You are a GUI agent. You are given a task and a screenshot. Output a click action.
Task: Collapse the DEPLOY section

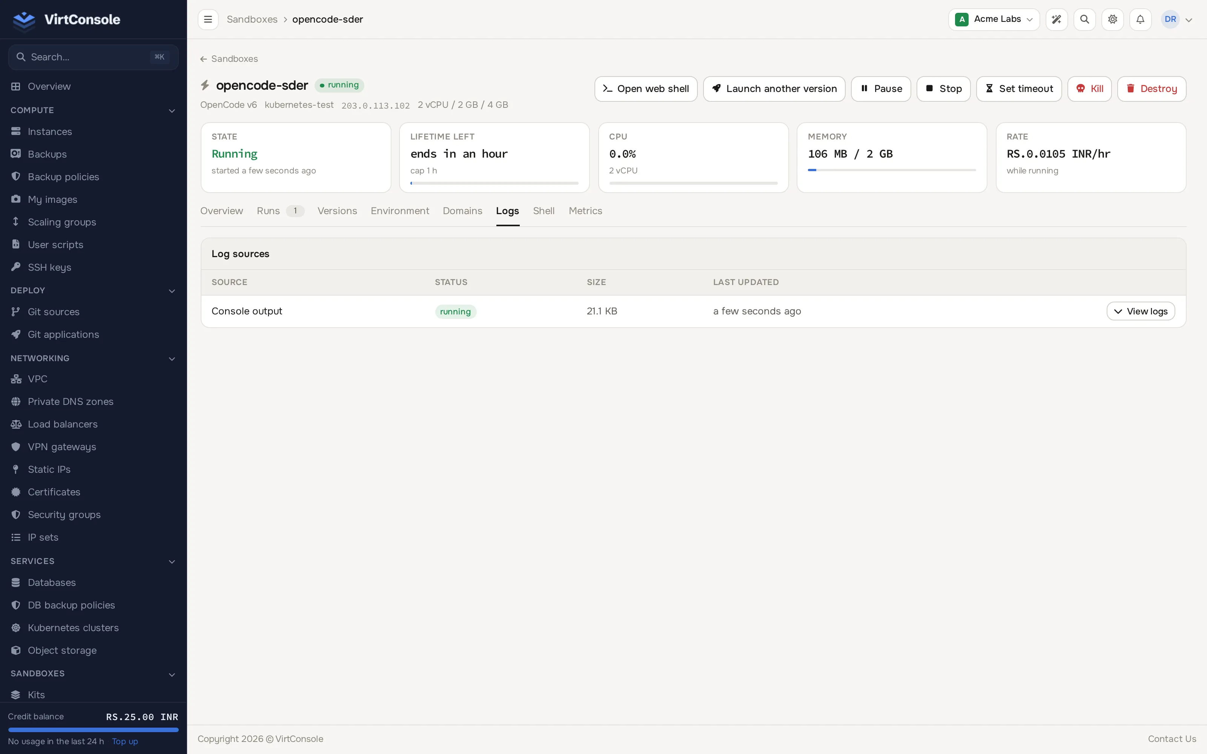click(x=172, y=291)
